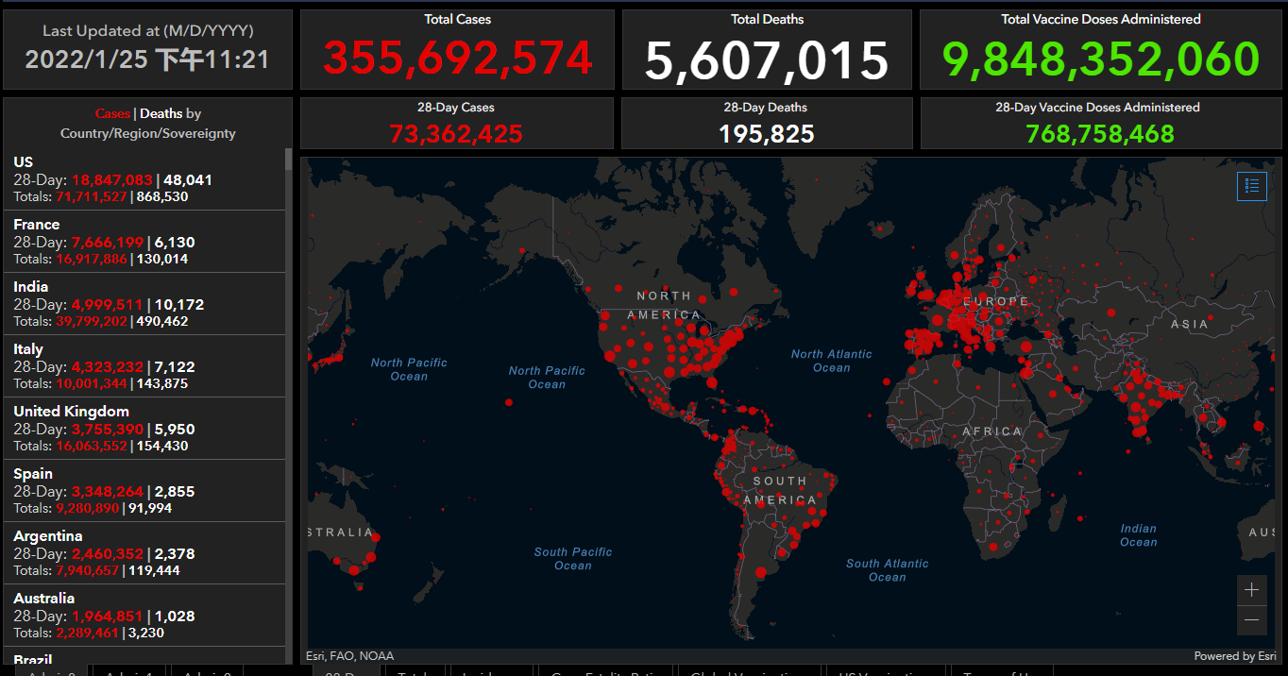Zoom in on the map with plus
The image size is (1288, 676).
1251,590
